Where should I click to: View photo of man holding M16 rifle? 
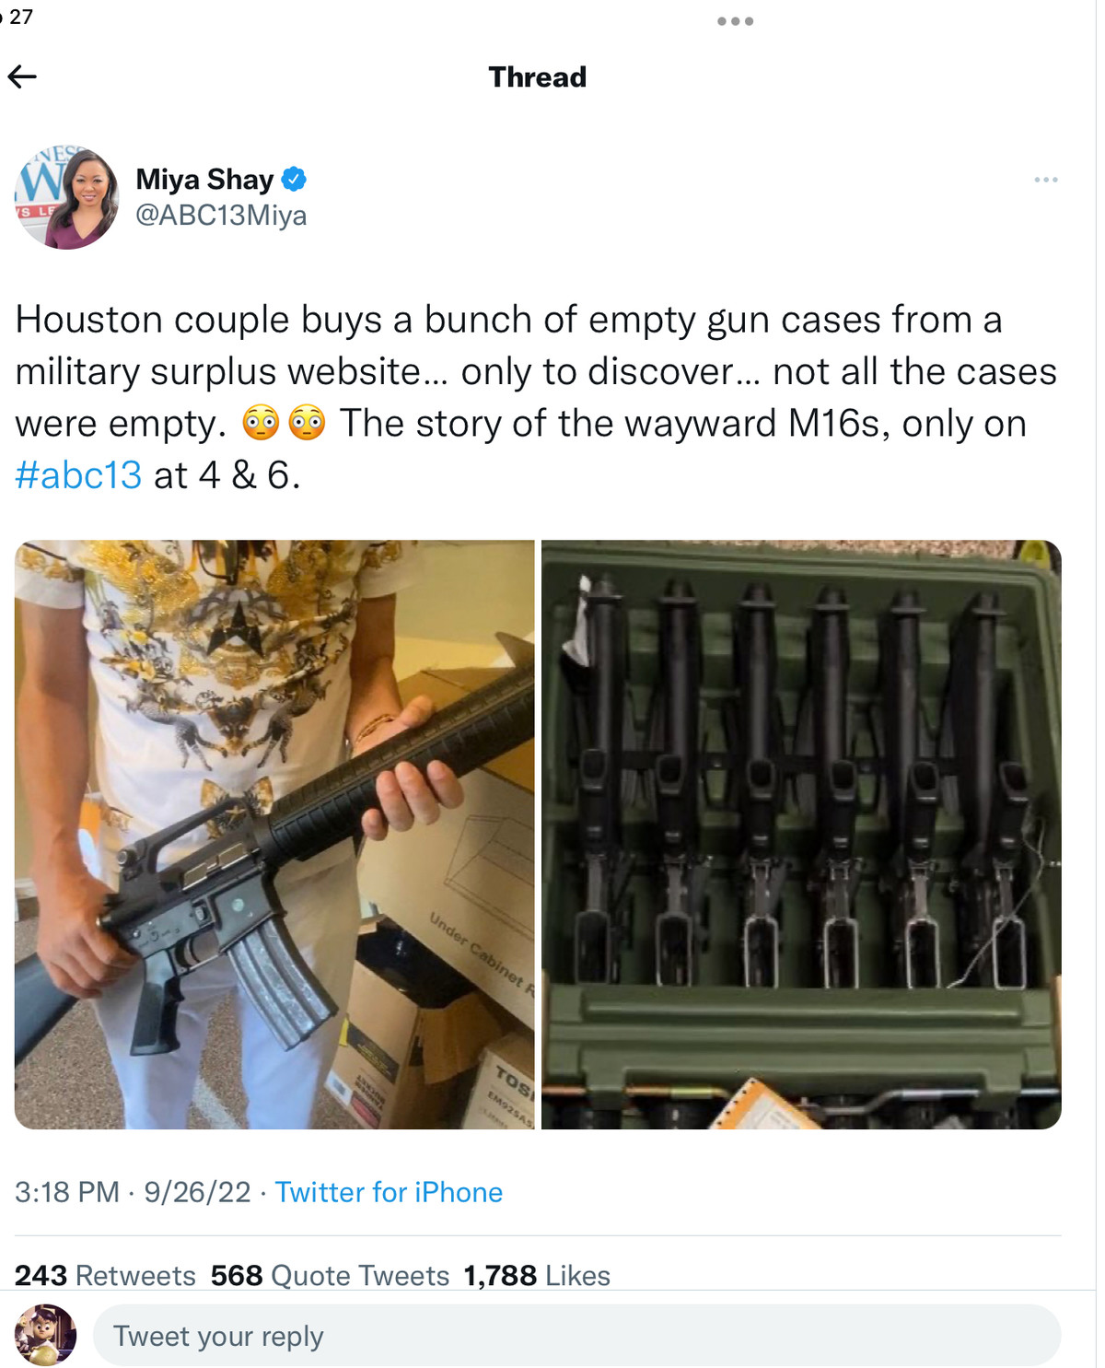click(x=274, y=835)
